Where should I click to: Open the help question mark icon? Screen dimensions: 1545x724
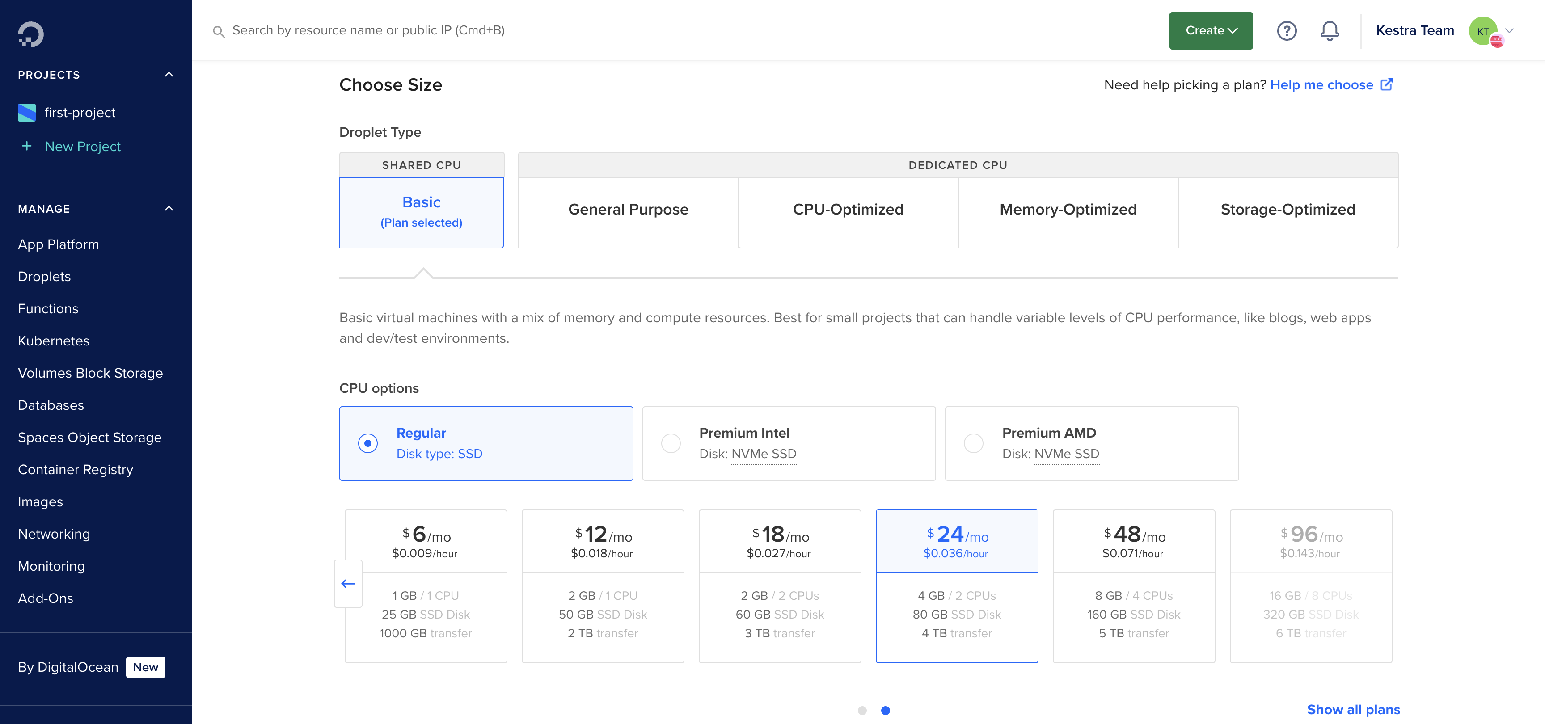click(1287, 30)
